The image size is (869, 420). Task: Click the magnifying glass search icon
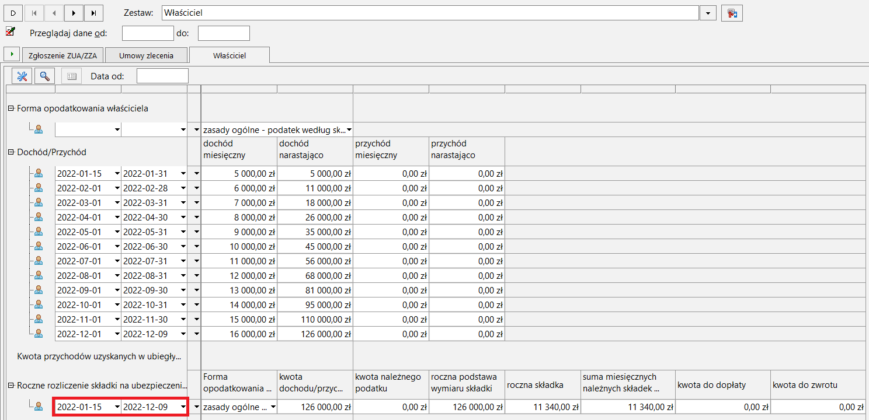coord(44,76)
